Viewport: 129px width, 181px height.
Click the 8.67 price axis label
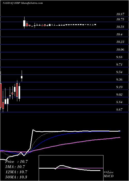(x=119, y=109)
